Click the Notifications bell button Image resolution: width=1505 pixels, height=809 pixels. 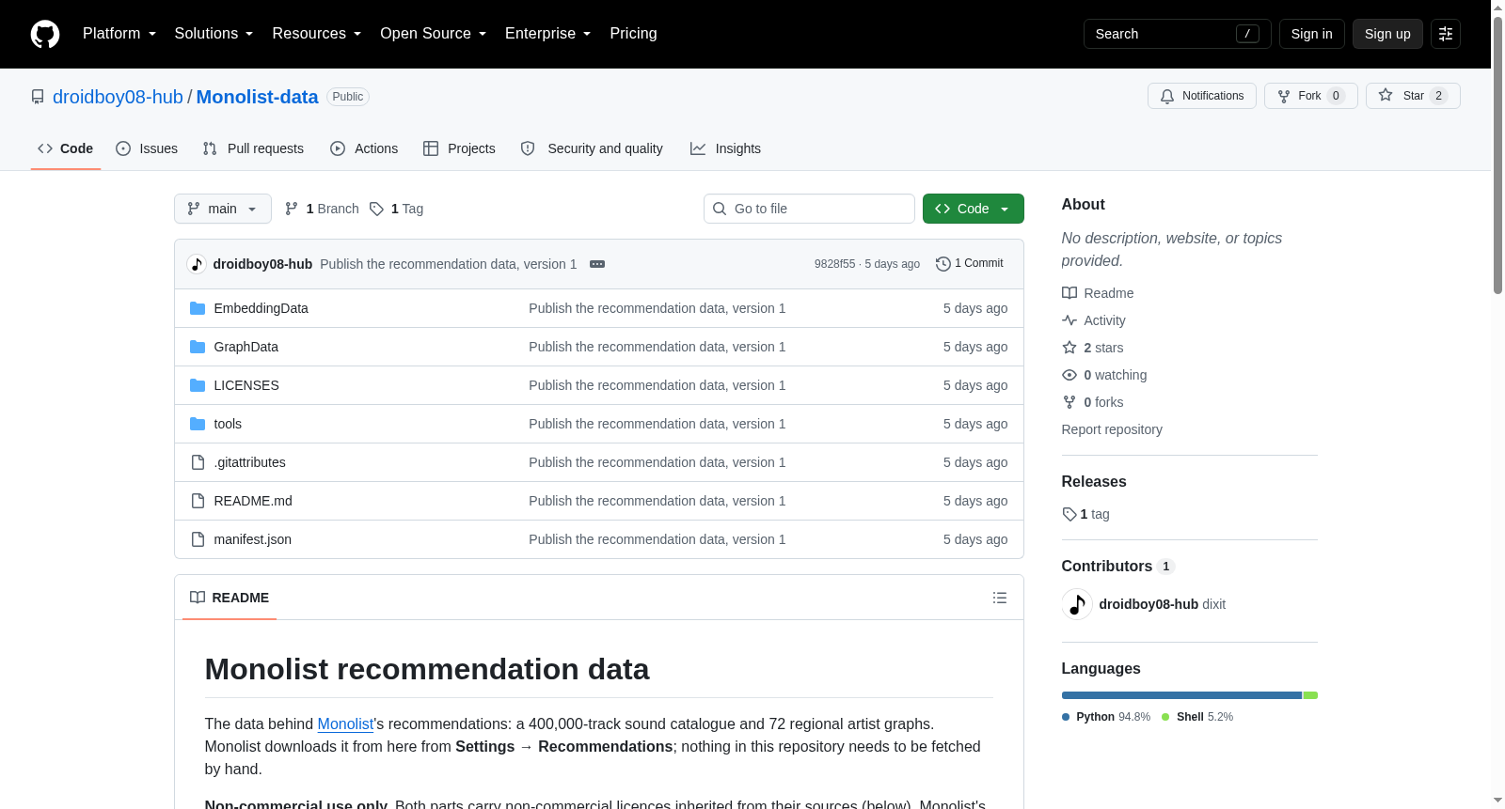[x=1202, y=96]
